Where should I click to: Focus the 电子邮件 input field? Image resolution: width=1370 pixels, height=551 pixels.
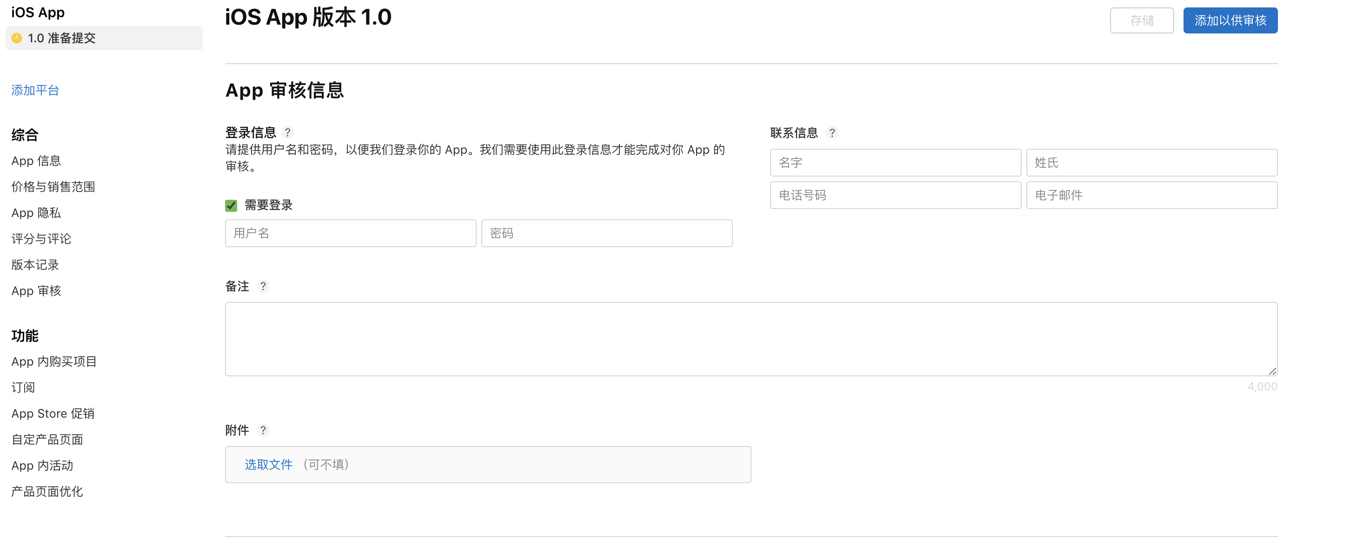(x=1152, y=195)
